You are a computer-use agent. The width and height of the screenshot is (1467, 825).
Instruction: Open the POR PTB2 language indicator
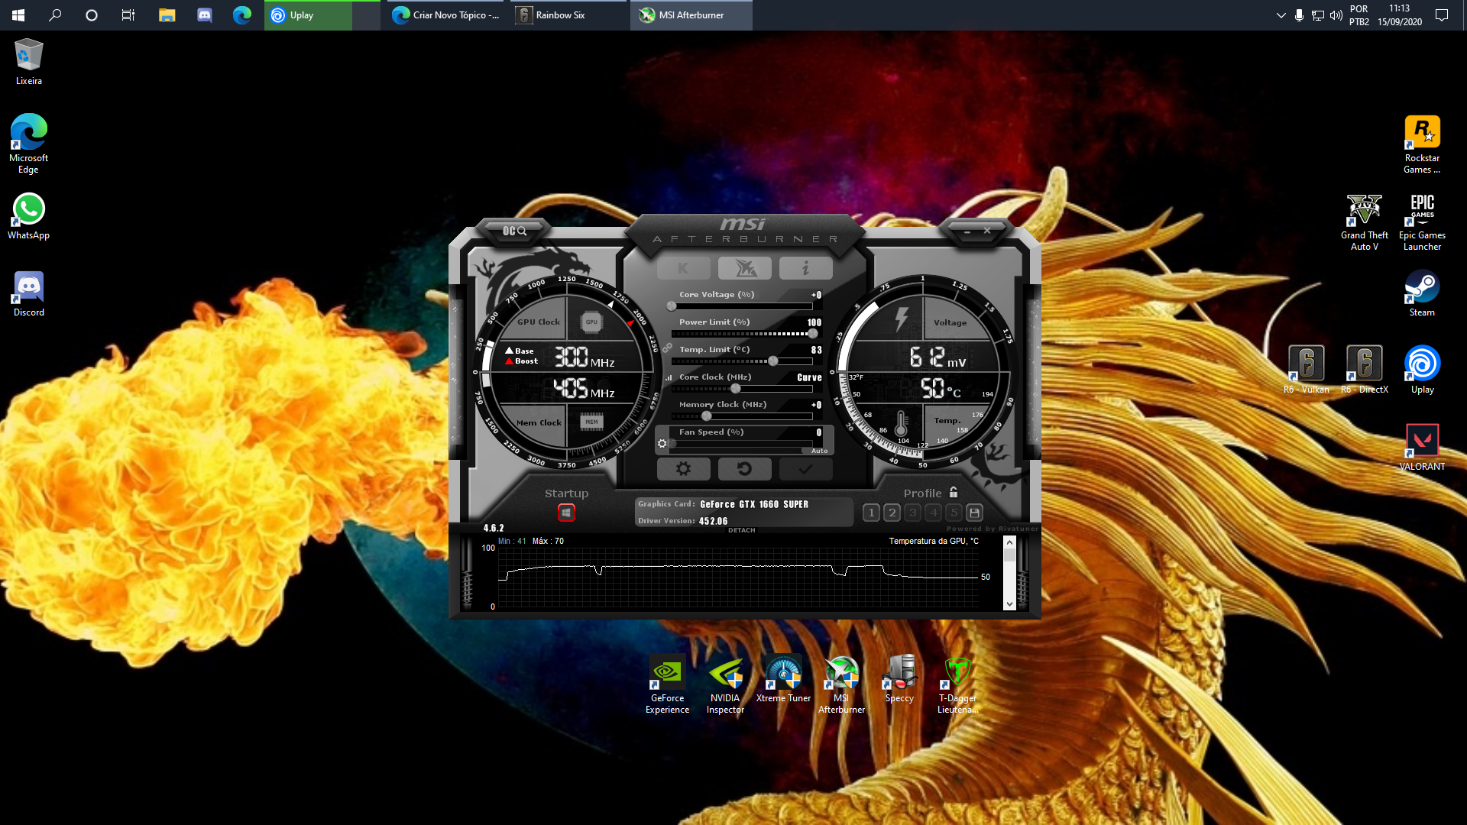tap(1359, 15)
